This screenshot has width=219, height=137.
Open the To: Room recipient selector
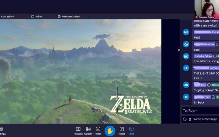pos(200,111)
